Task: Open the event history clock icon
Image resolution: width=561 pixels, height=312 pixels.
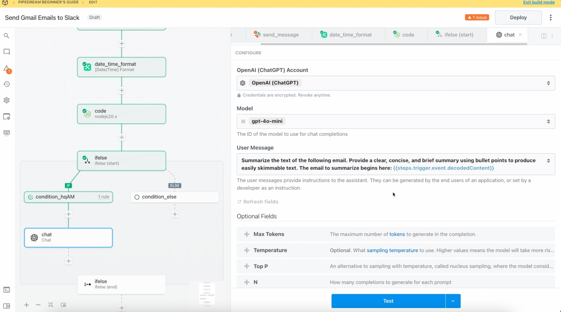Action: [6, 84]
